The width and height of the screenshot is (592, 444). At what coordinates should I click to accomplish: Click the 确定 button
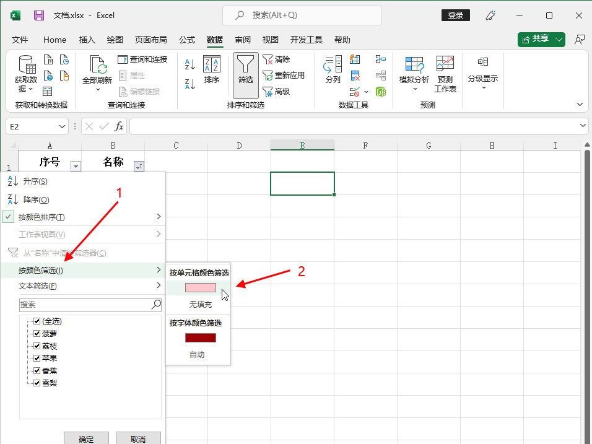pos(86,438)
